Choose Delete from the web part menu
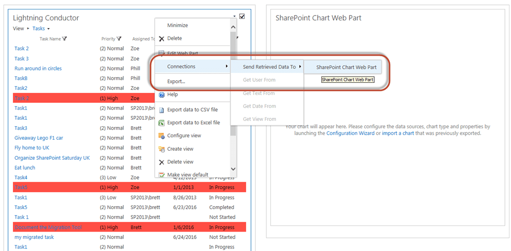The width and height of the screenshot is (511, 251). pyautogui.click(x=174, y=38)
